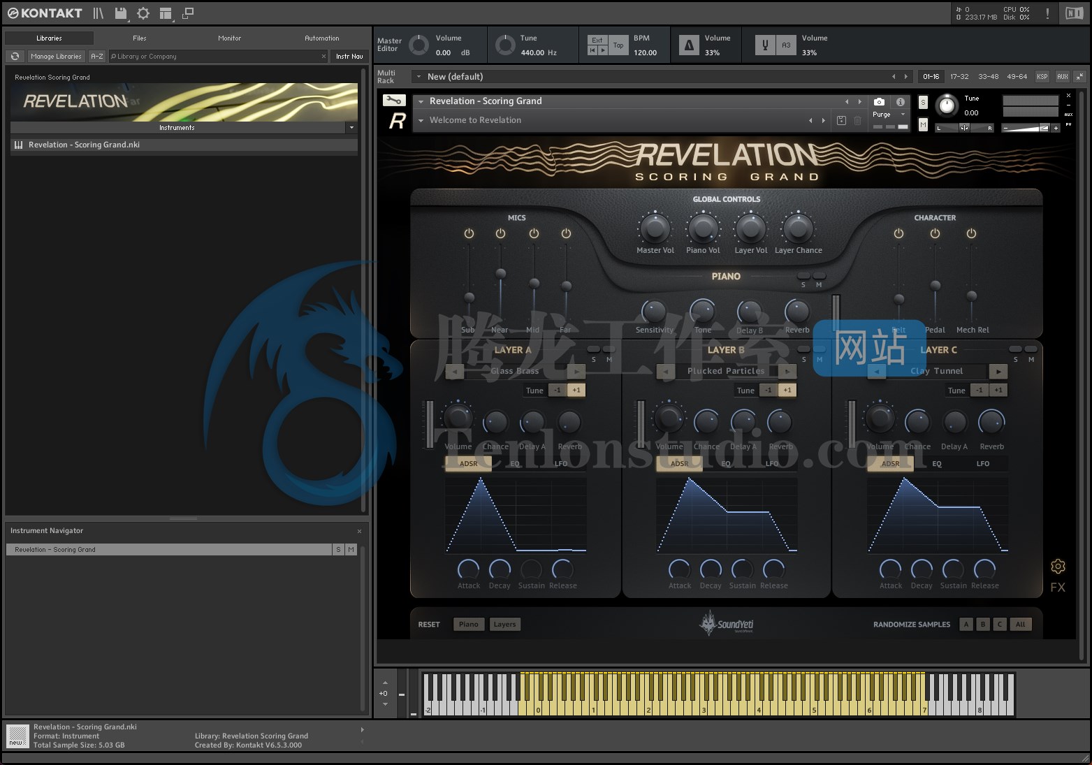This screenshot has height=765, width=1092.
Task: Go to next instrument arrow in header
Action: 860,101
